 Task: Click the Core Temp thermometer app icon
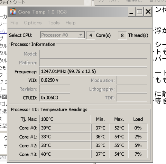tap(13, 12)
